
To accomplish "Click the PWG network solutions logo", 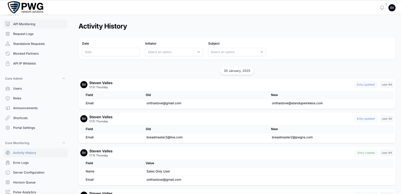I will 26,8.
